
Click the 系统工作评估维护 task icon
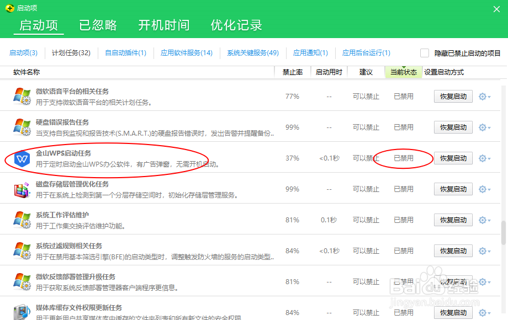pyautogui.click(x=22, y=220)
